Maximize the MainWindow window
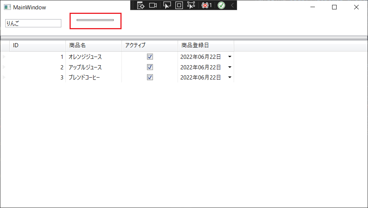Image resolution: width=368 pixels, height=208 pixels. click(334, 7)
